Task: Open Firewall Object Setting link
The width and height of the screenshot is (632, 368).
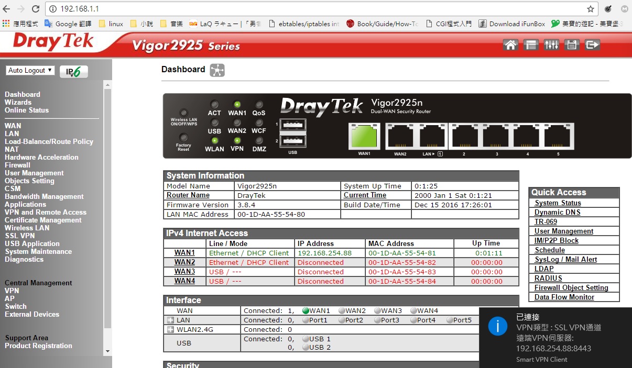Action: pyautogui.click(x=571, y=288)
